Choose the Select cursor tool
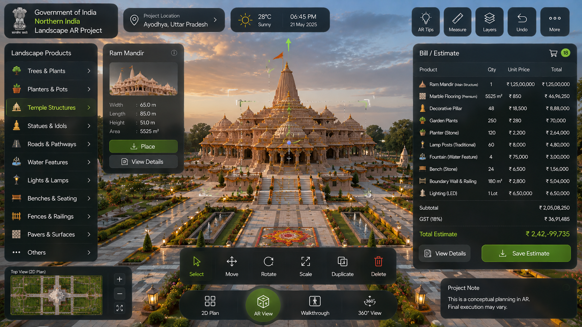 click(197, 266)
